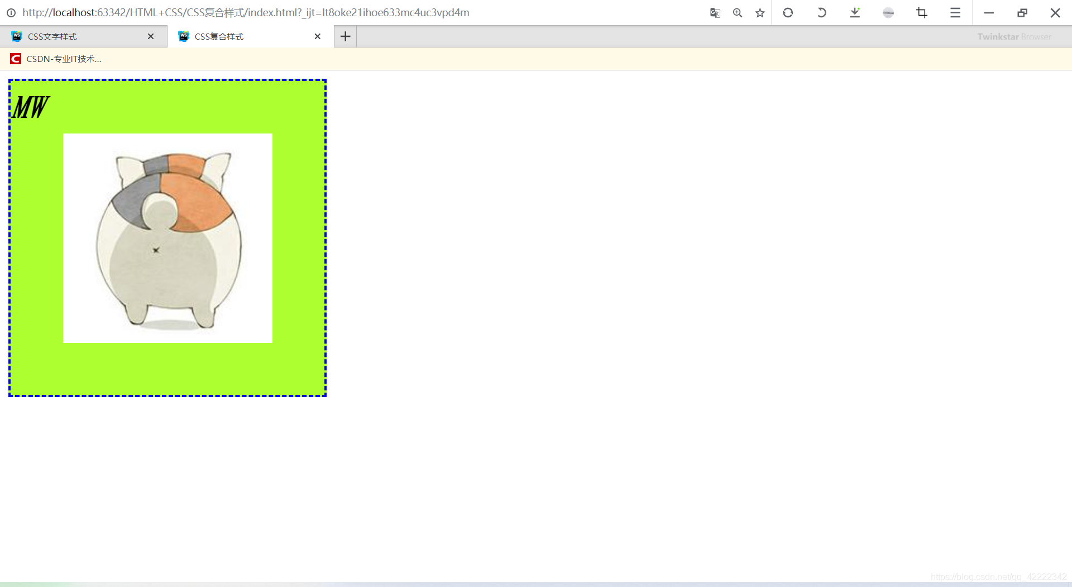Image resolution: width=1072 pixels, height=587 pixels.
Task: Click the cat image in green box
Action: pos(167,238)
